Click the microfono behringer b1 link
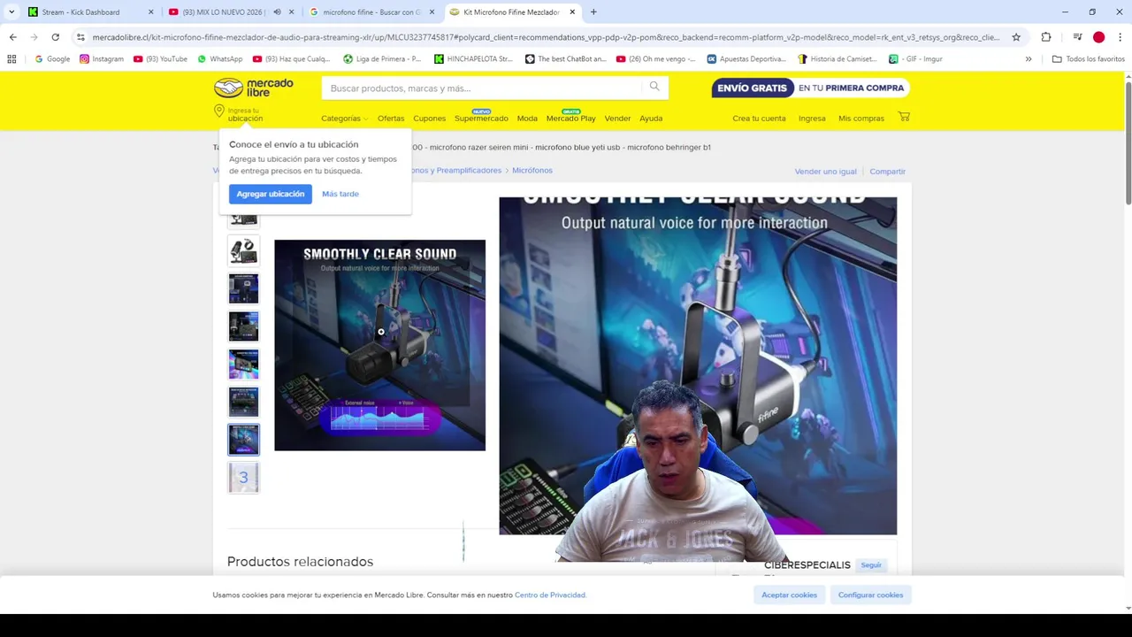Screen dimensions: 1132x637 pos(669,147)
